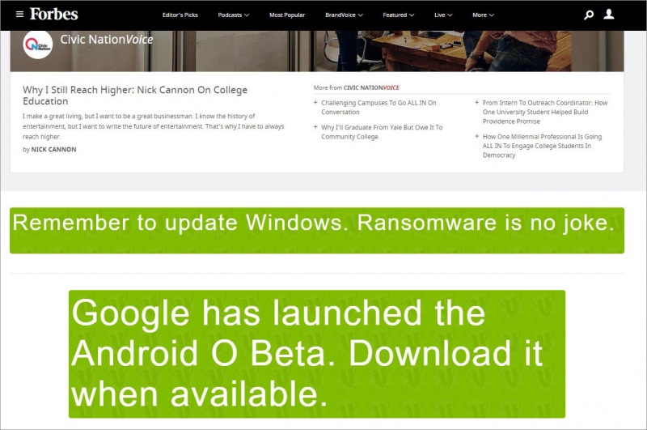Expand the Live dropdown
Viewport: 647px width, 430px height.
coord(443,15)
